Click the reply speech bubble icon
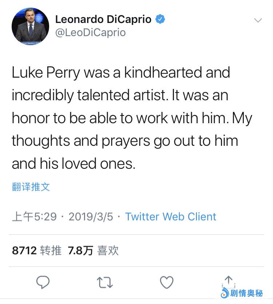 43,282
